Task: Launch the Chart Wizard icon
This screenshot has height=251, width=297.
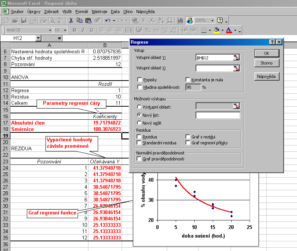Action: pyautogui.click(x=181, y=21)
